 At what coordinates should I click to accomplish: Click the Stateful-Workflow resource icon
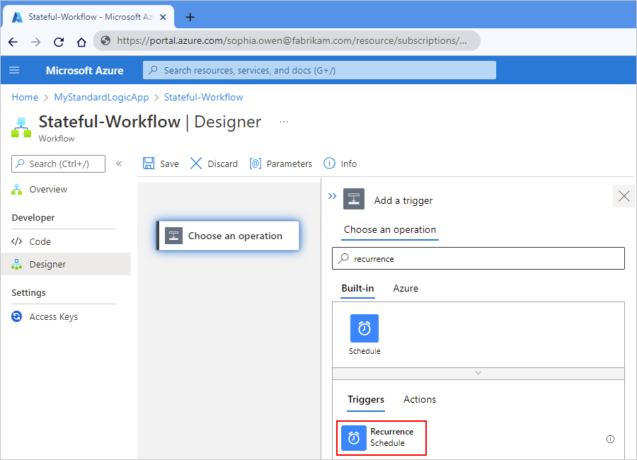pyautogui.click(x=21, y=127)
